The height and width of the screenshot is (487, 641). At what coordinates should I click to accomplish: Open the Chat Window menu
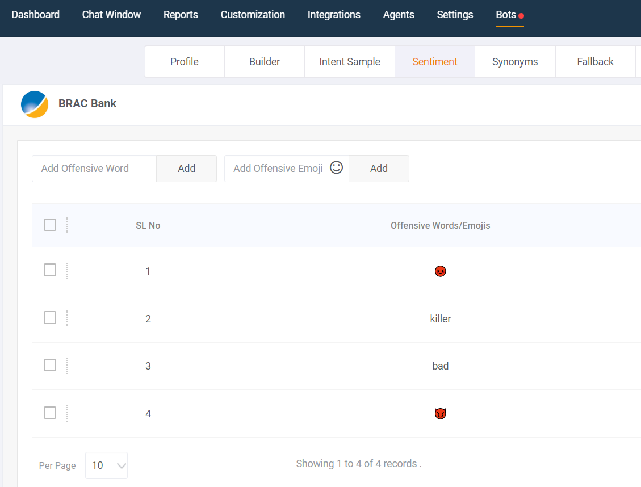[x=111, y=15]
